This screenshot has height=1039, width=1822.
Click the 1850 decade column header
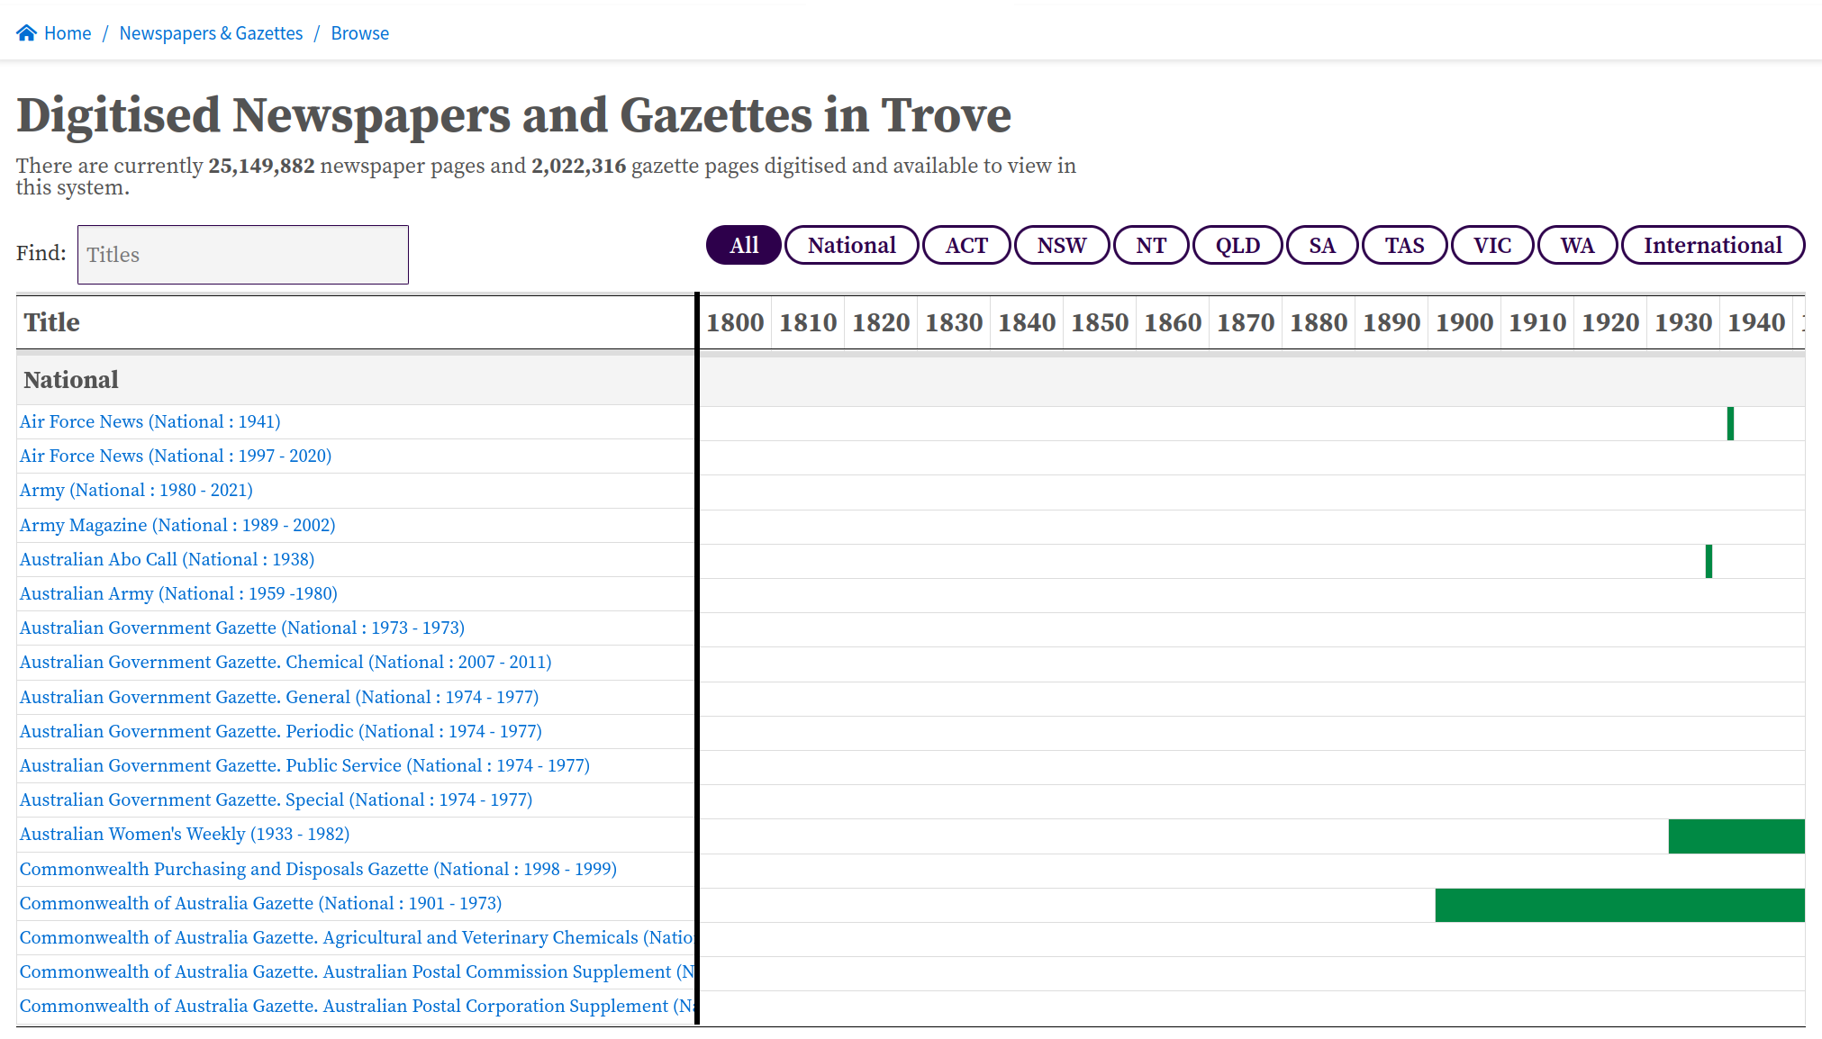[x=1100, y=322]
